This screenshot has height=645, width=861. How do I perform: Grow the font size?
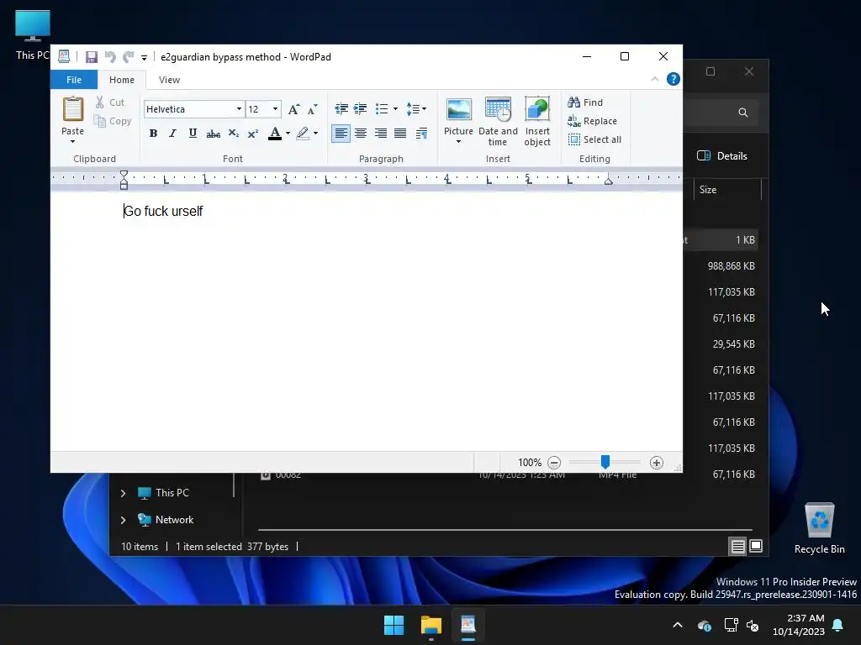(293, 109)
